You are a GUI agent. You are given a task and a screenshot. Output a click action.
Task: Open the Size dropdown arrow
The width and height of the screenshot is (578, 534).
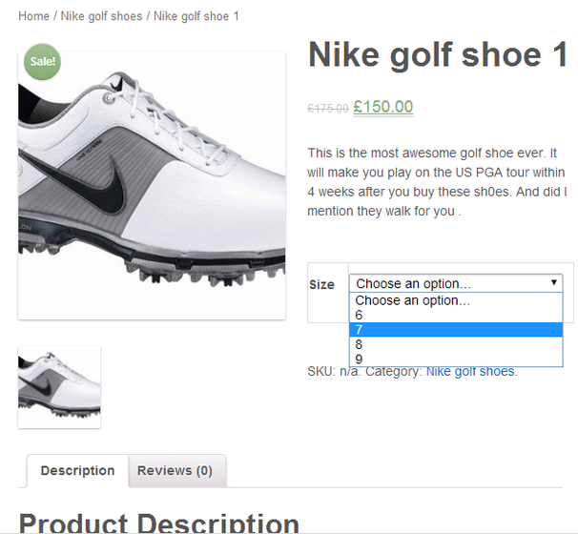pyautogui.click(x=553, y=283)
